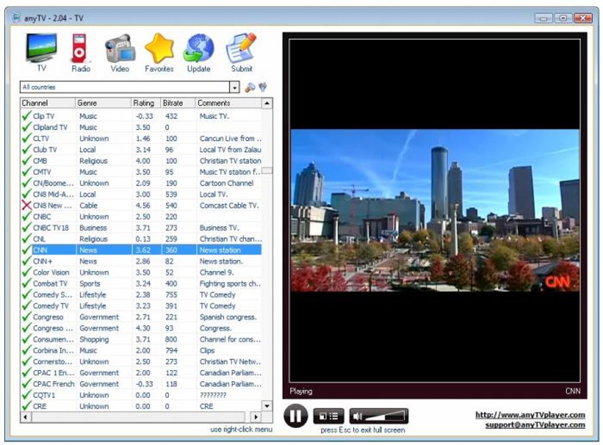Click the highlighted CNN channel row
Viewport: 603px width, 445px height.
[141, 250]
